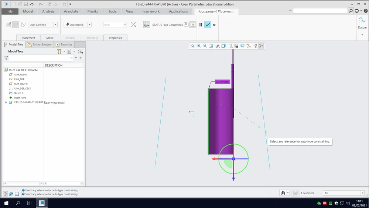Click the Windows Start button

[x=6, y=203]
